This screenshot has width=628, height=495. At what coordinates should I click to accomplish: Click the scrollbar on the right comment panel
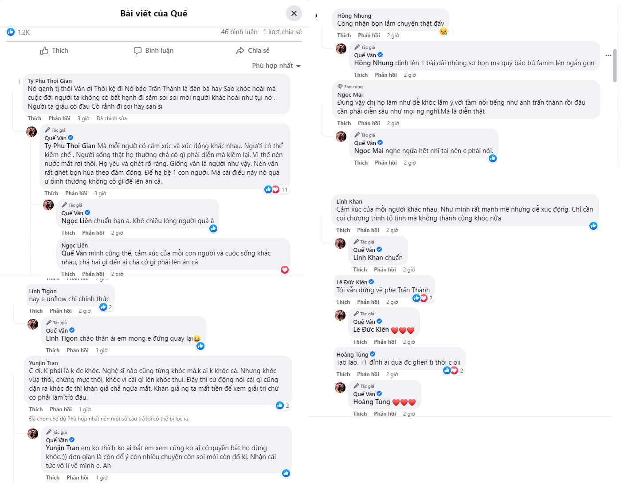615,66
